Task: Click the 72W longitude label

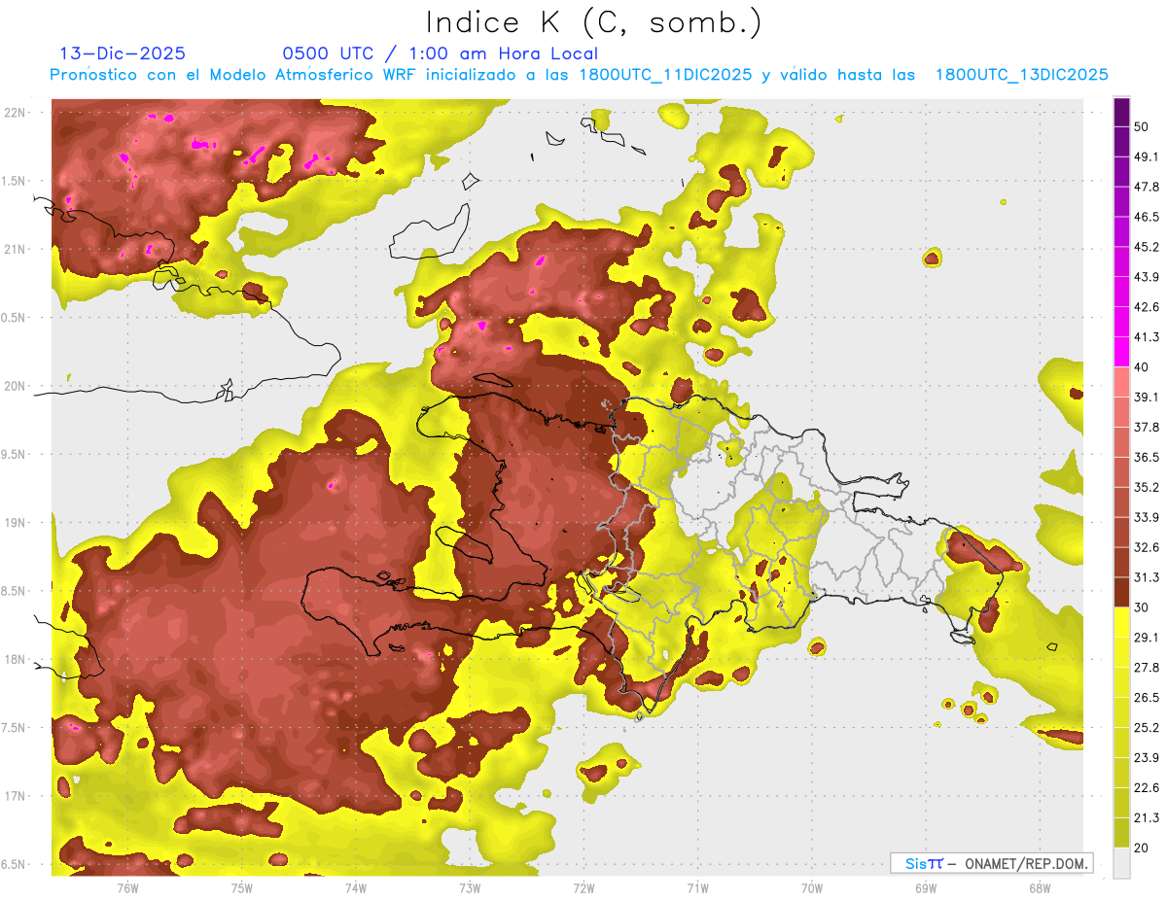Action: click(583, 887)
